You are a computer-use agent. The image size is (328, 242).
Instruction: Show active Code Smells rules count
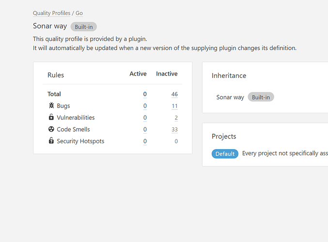pos(145,130)
